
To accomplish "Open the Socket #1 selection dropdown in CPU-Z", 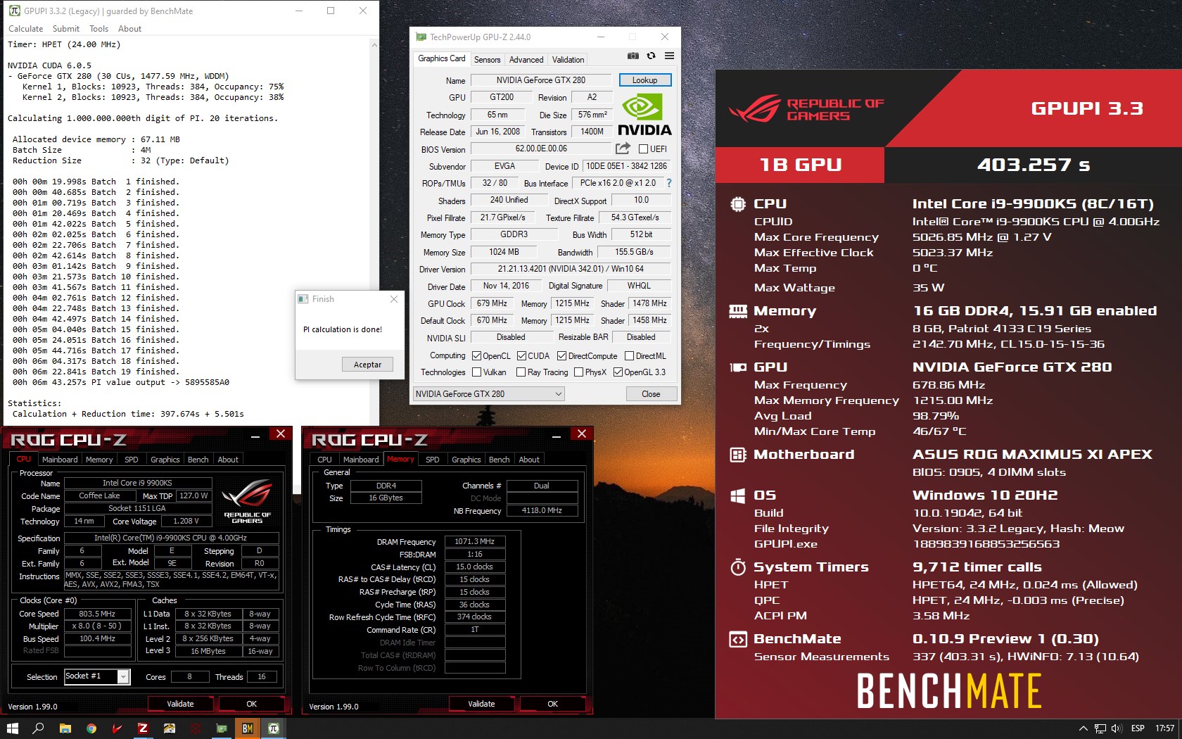I will [97, 676].
